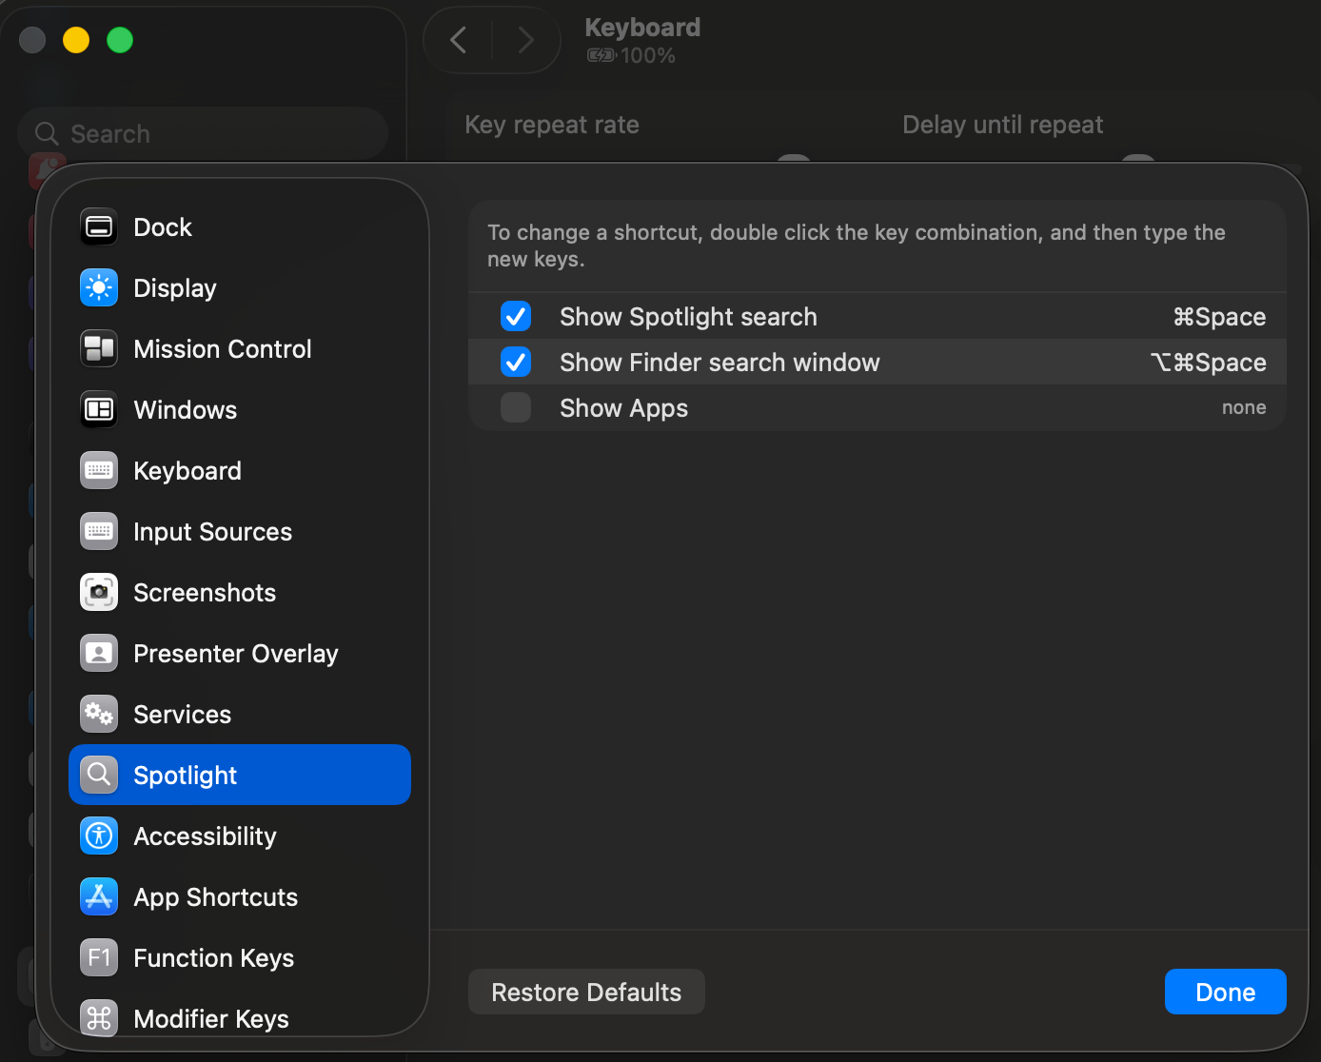
Task: Click the F1 Function Keys icon
Action: click(x=99, y=958)
